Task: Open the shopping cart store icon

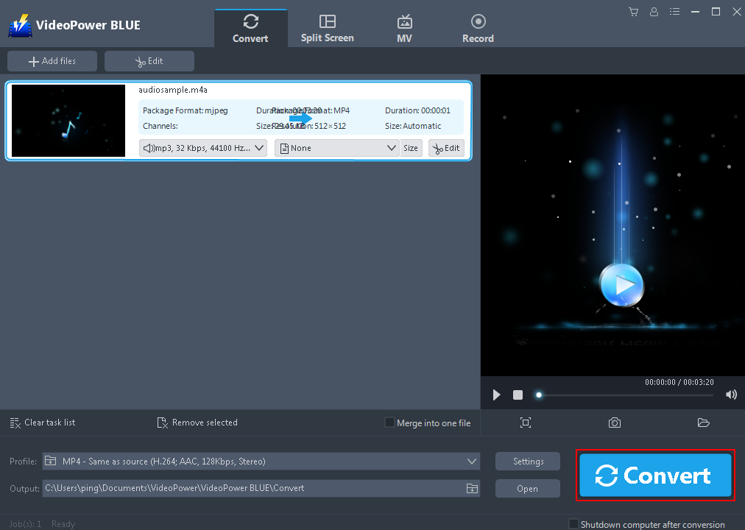Action: click(x=633, y=12)
